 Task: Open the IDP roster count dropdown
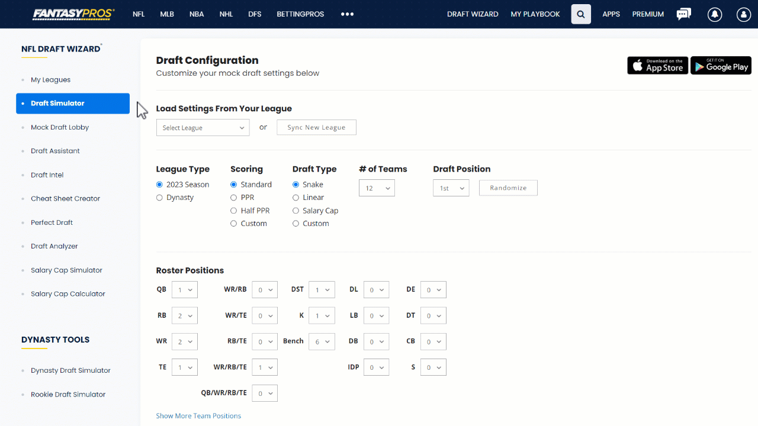[376, 367]
